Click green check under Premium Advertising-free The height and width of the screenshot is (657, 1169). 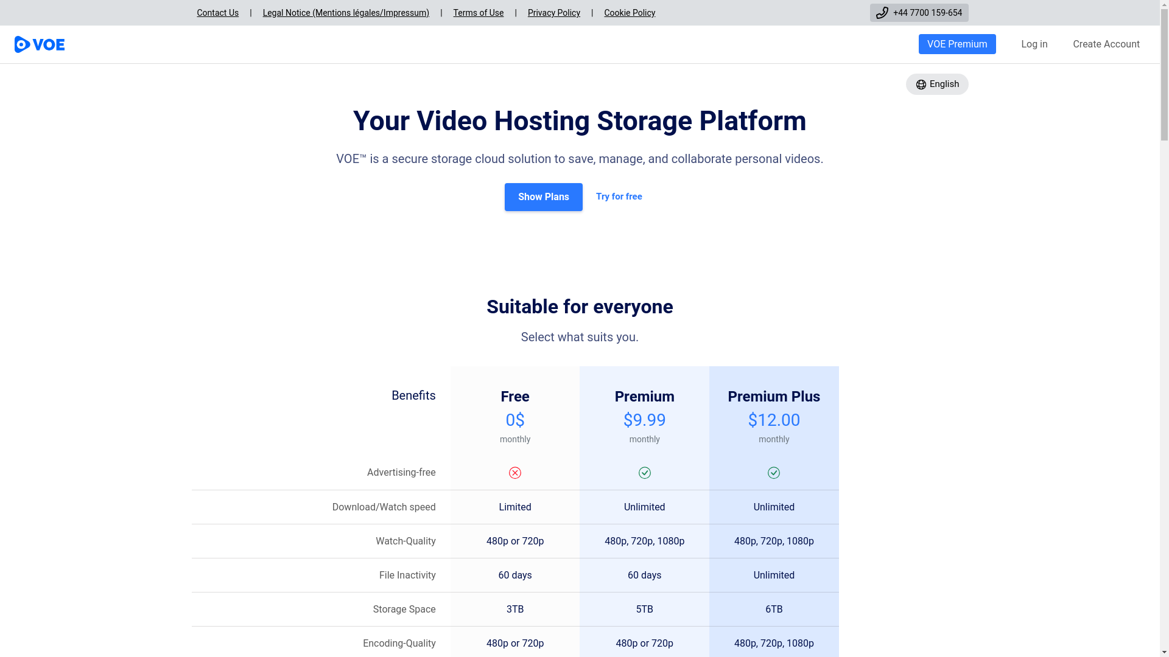pyautogui.click(x=645, y=473)
